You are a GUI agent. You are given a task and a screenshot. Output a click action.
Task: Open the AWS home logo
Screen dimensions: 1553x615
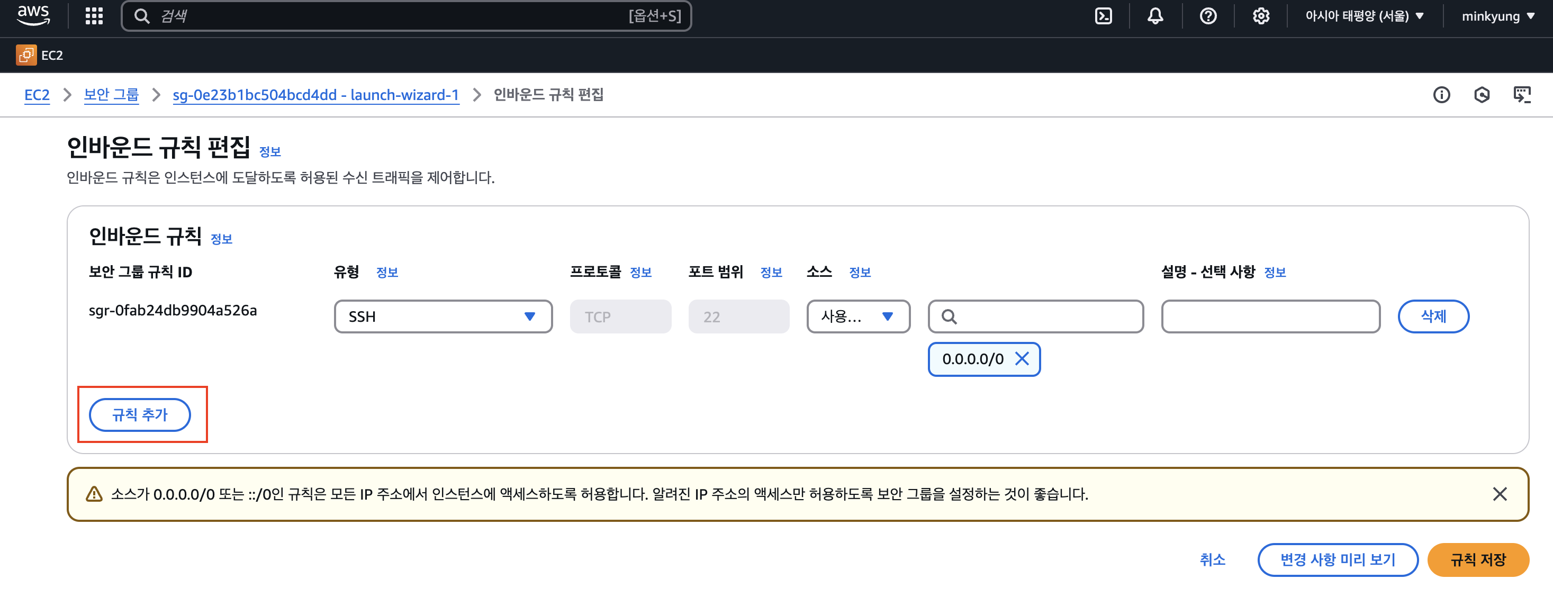coord(33,15)
